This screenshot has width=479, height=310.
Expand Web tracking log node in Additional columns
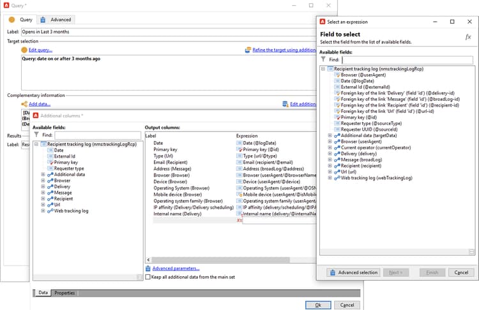click(43, 211)
